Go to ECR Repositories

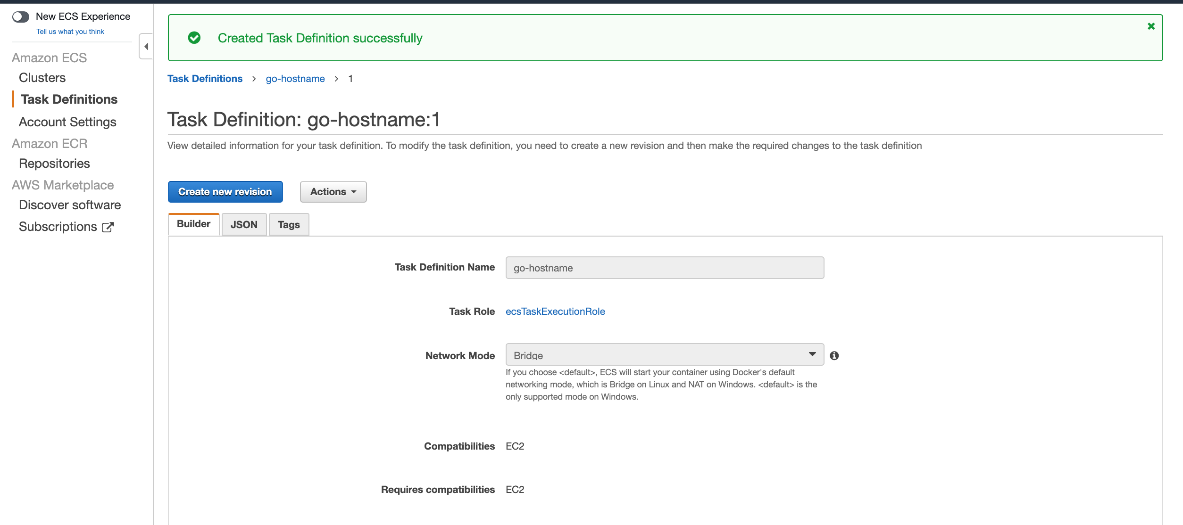(x=54, y=164)
